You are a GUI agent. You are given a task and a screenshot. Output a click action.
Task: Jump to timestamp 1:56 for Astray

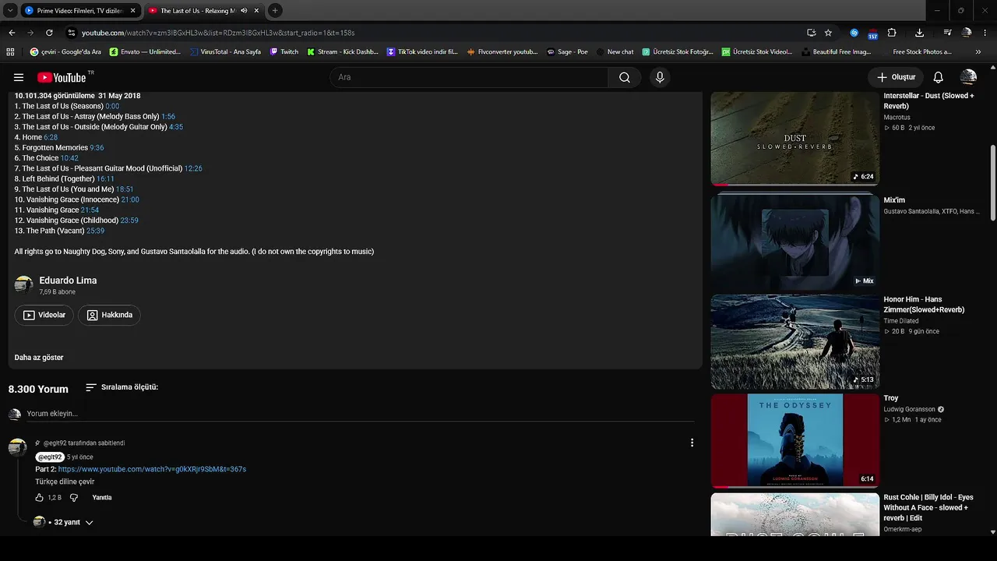168,116
